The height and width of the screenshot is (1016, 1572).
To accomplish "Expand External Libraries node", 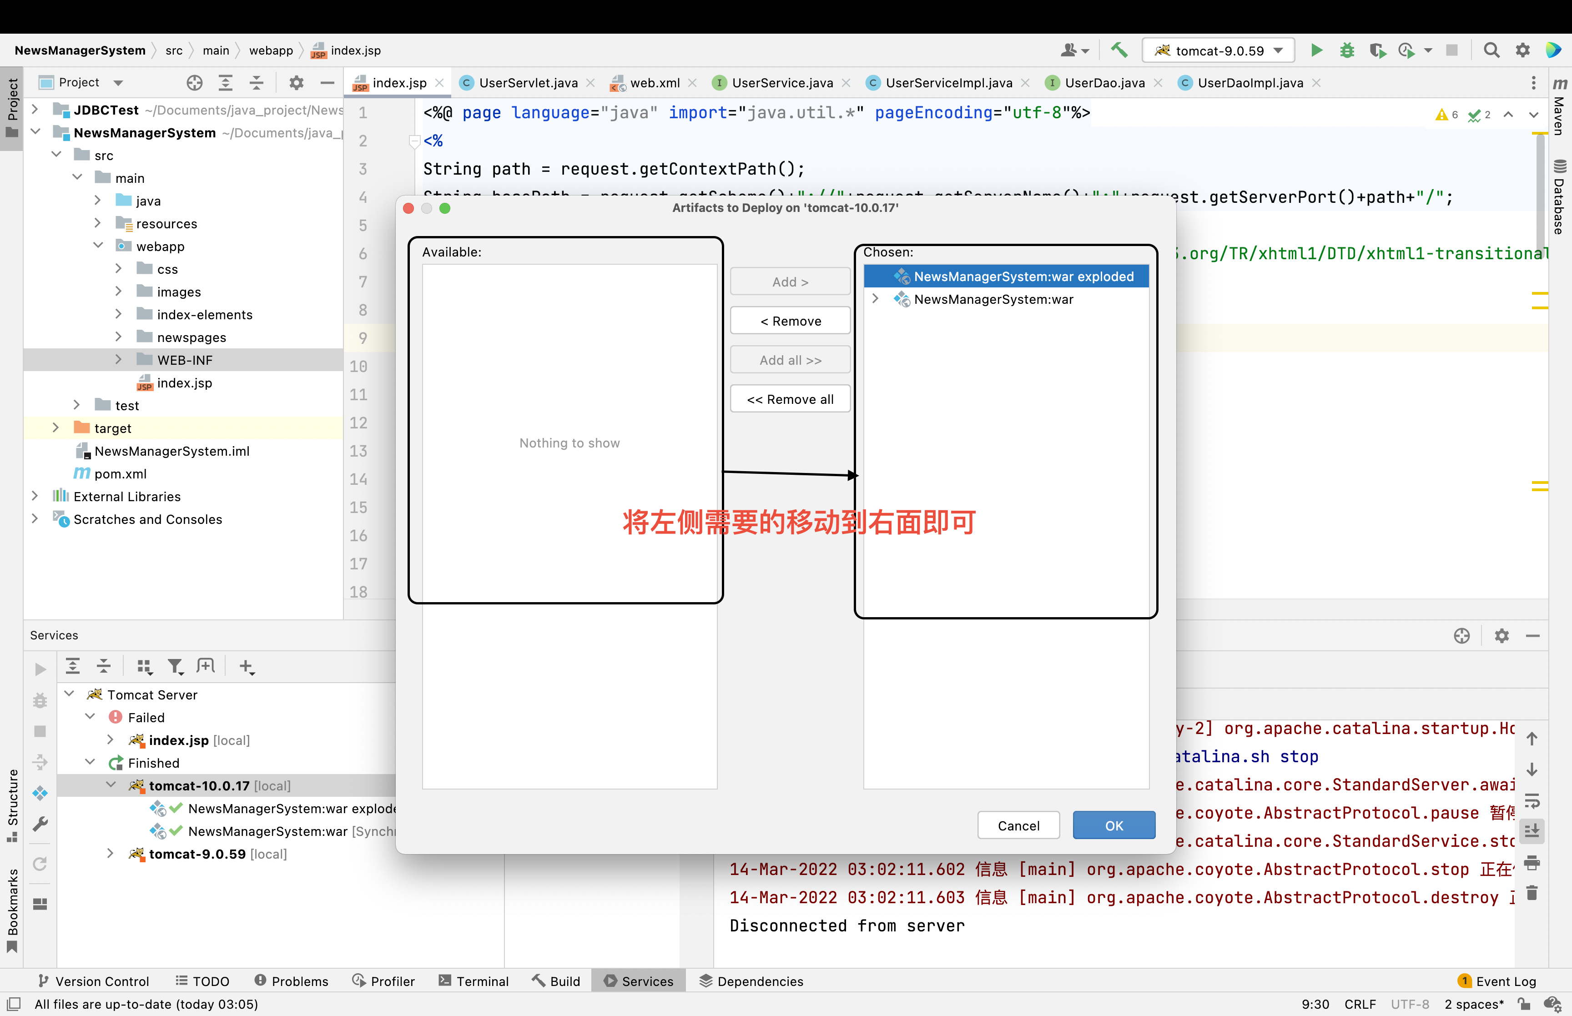I will click(35, 495).
